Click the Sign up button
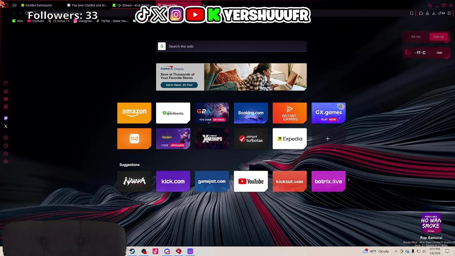 (x=438, y=37)
